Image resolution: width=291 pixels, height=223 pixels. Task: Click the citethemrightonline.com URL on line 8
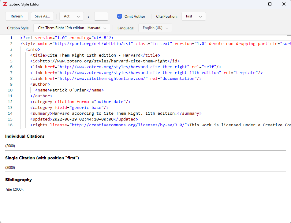click(102, 79)
